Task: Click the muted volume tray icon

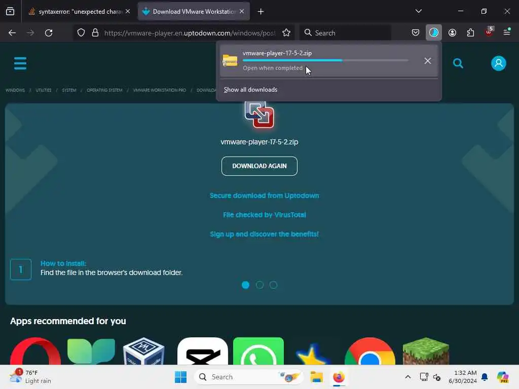Action: click(436, 377)
